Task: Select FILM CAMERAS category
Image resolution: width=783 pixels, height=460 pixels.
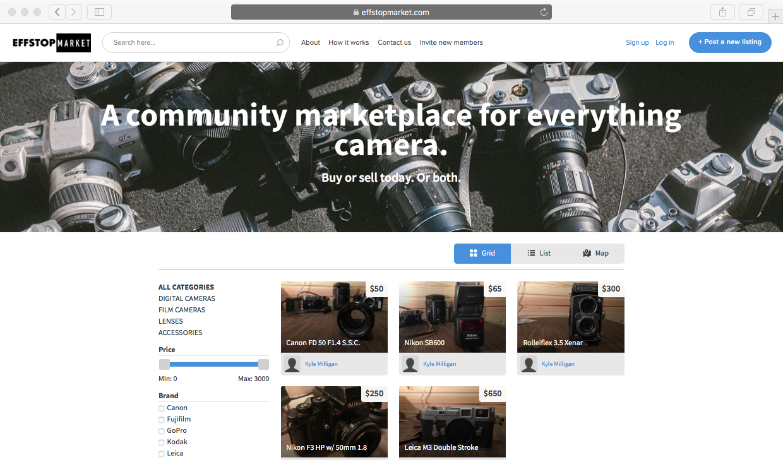Action: (182, 310)
